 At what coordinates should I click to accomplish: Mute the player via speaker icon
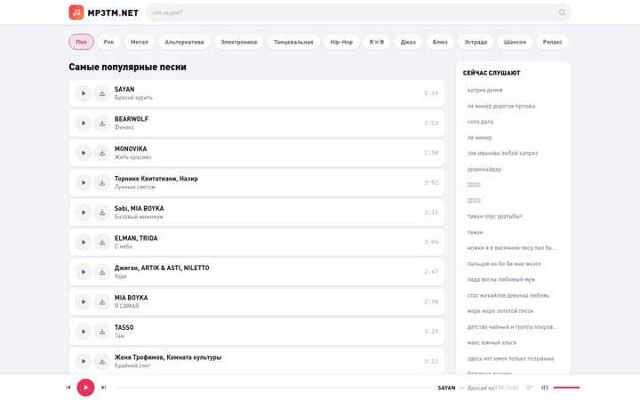coord(545,388)
